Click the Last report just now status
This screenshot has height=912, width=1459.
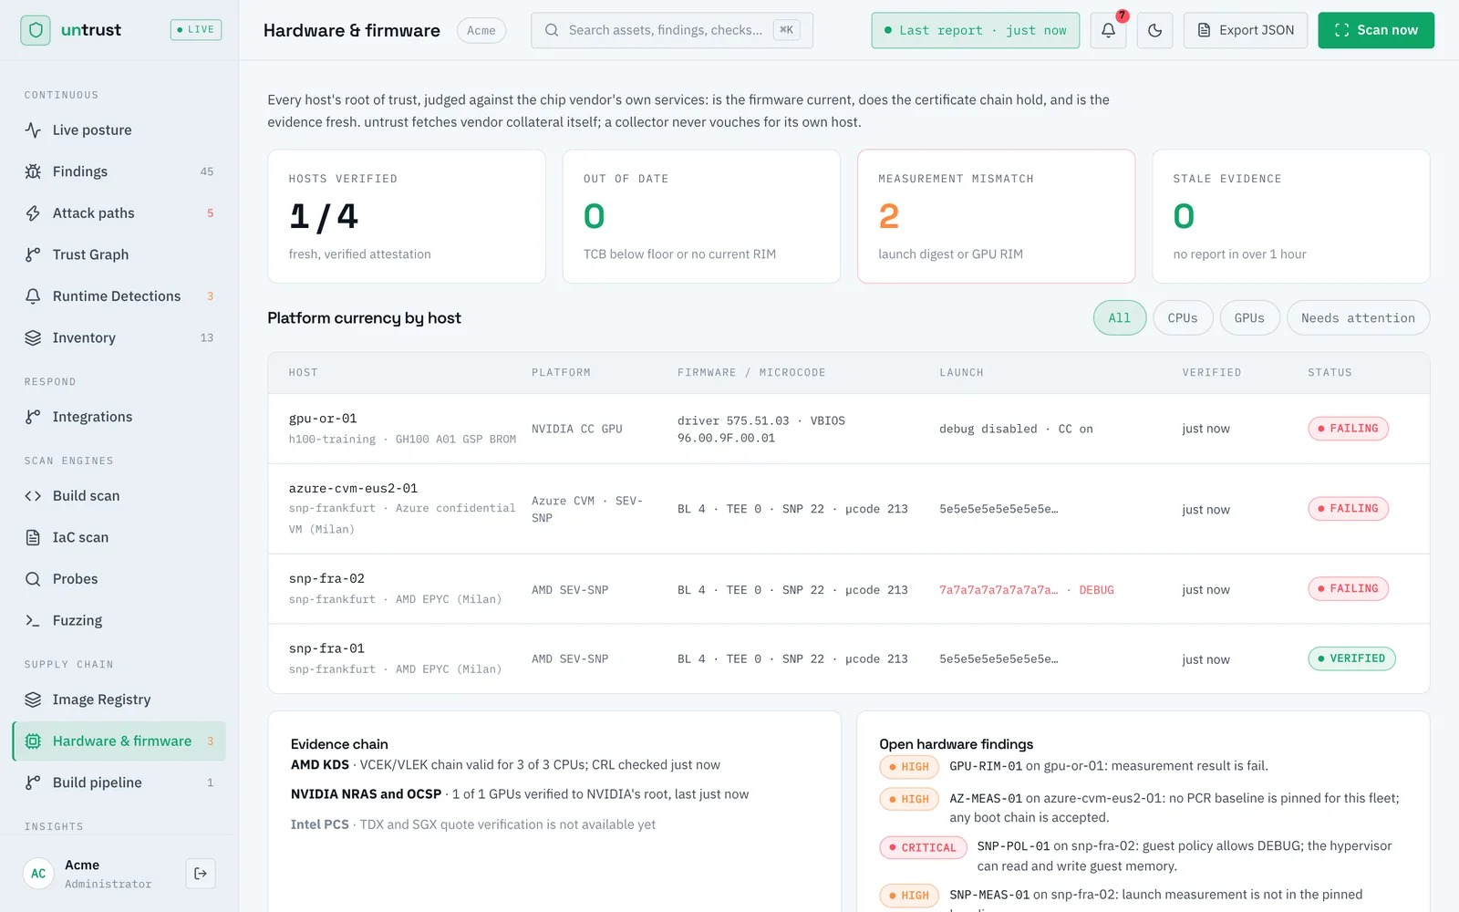[x=975, y=30]
